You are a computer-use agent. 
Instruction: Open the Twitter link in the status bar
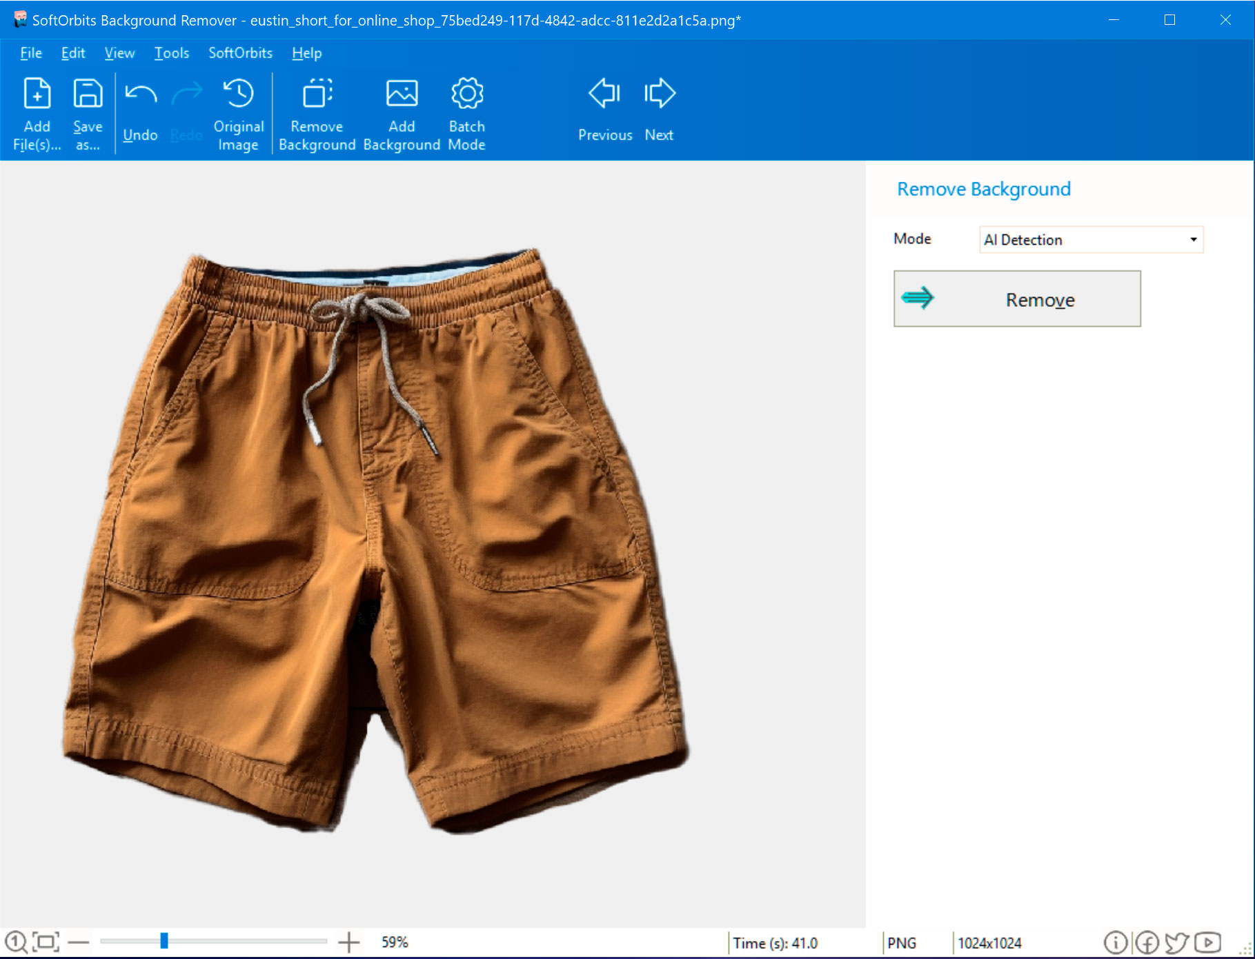point(1177,941)
